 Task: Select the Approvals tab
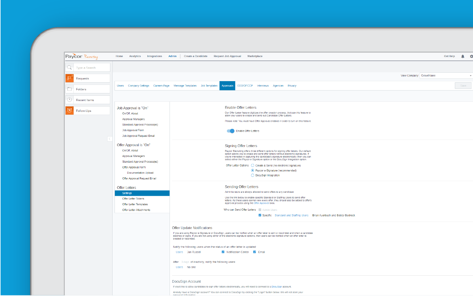227,86
